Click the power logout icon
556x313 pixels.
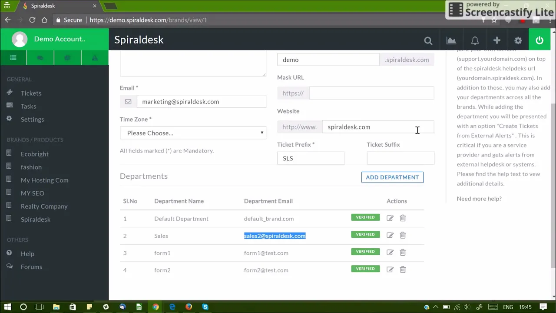coord(539,40)
